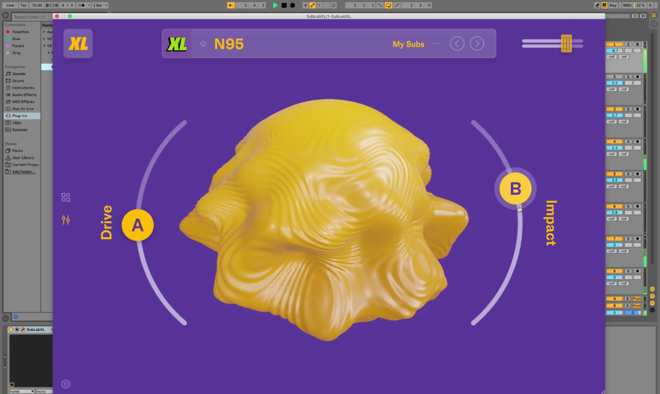Click the Drive macro A knob

point(137,225)
